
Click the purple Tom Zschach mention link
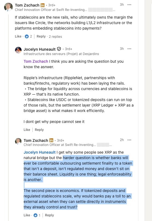pyautogui.click(x=36, y=61)
